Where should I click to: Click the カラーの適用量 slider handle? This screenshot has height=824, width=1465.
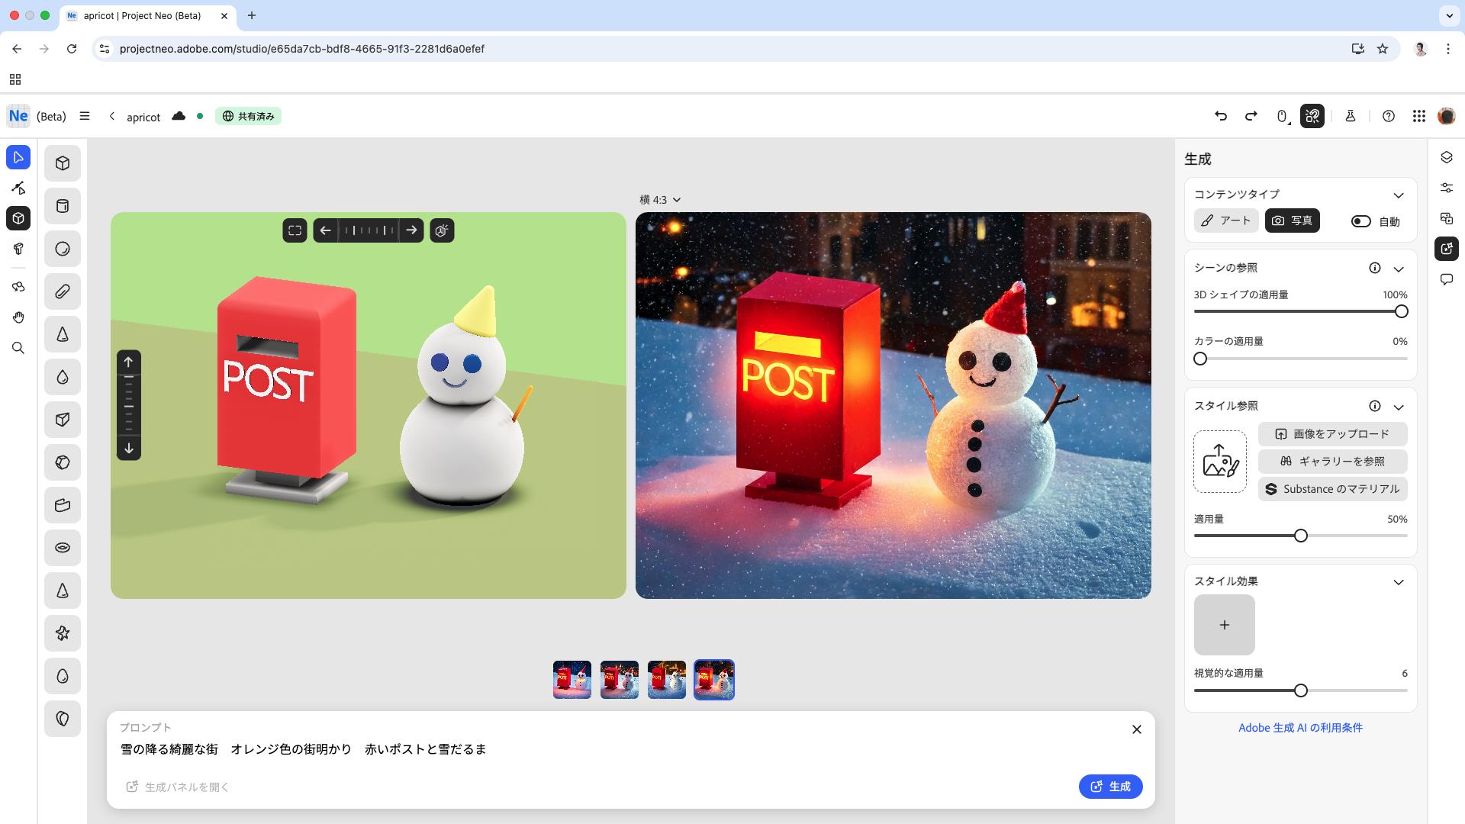pyautogui.click(x=1200, y=359)
